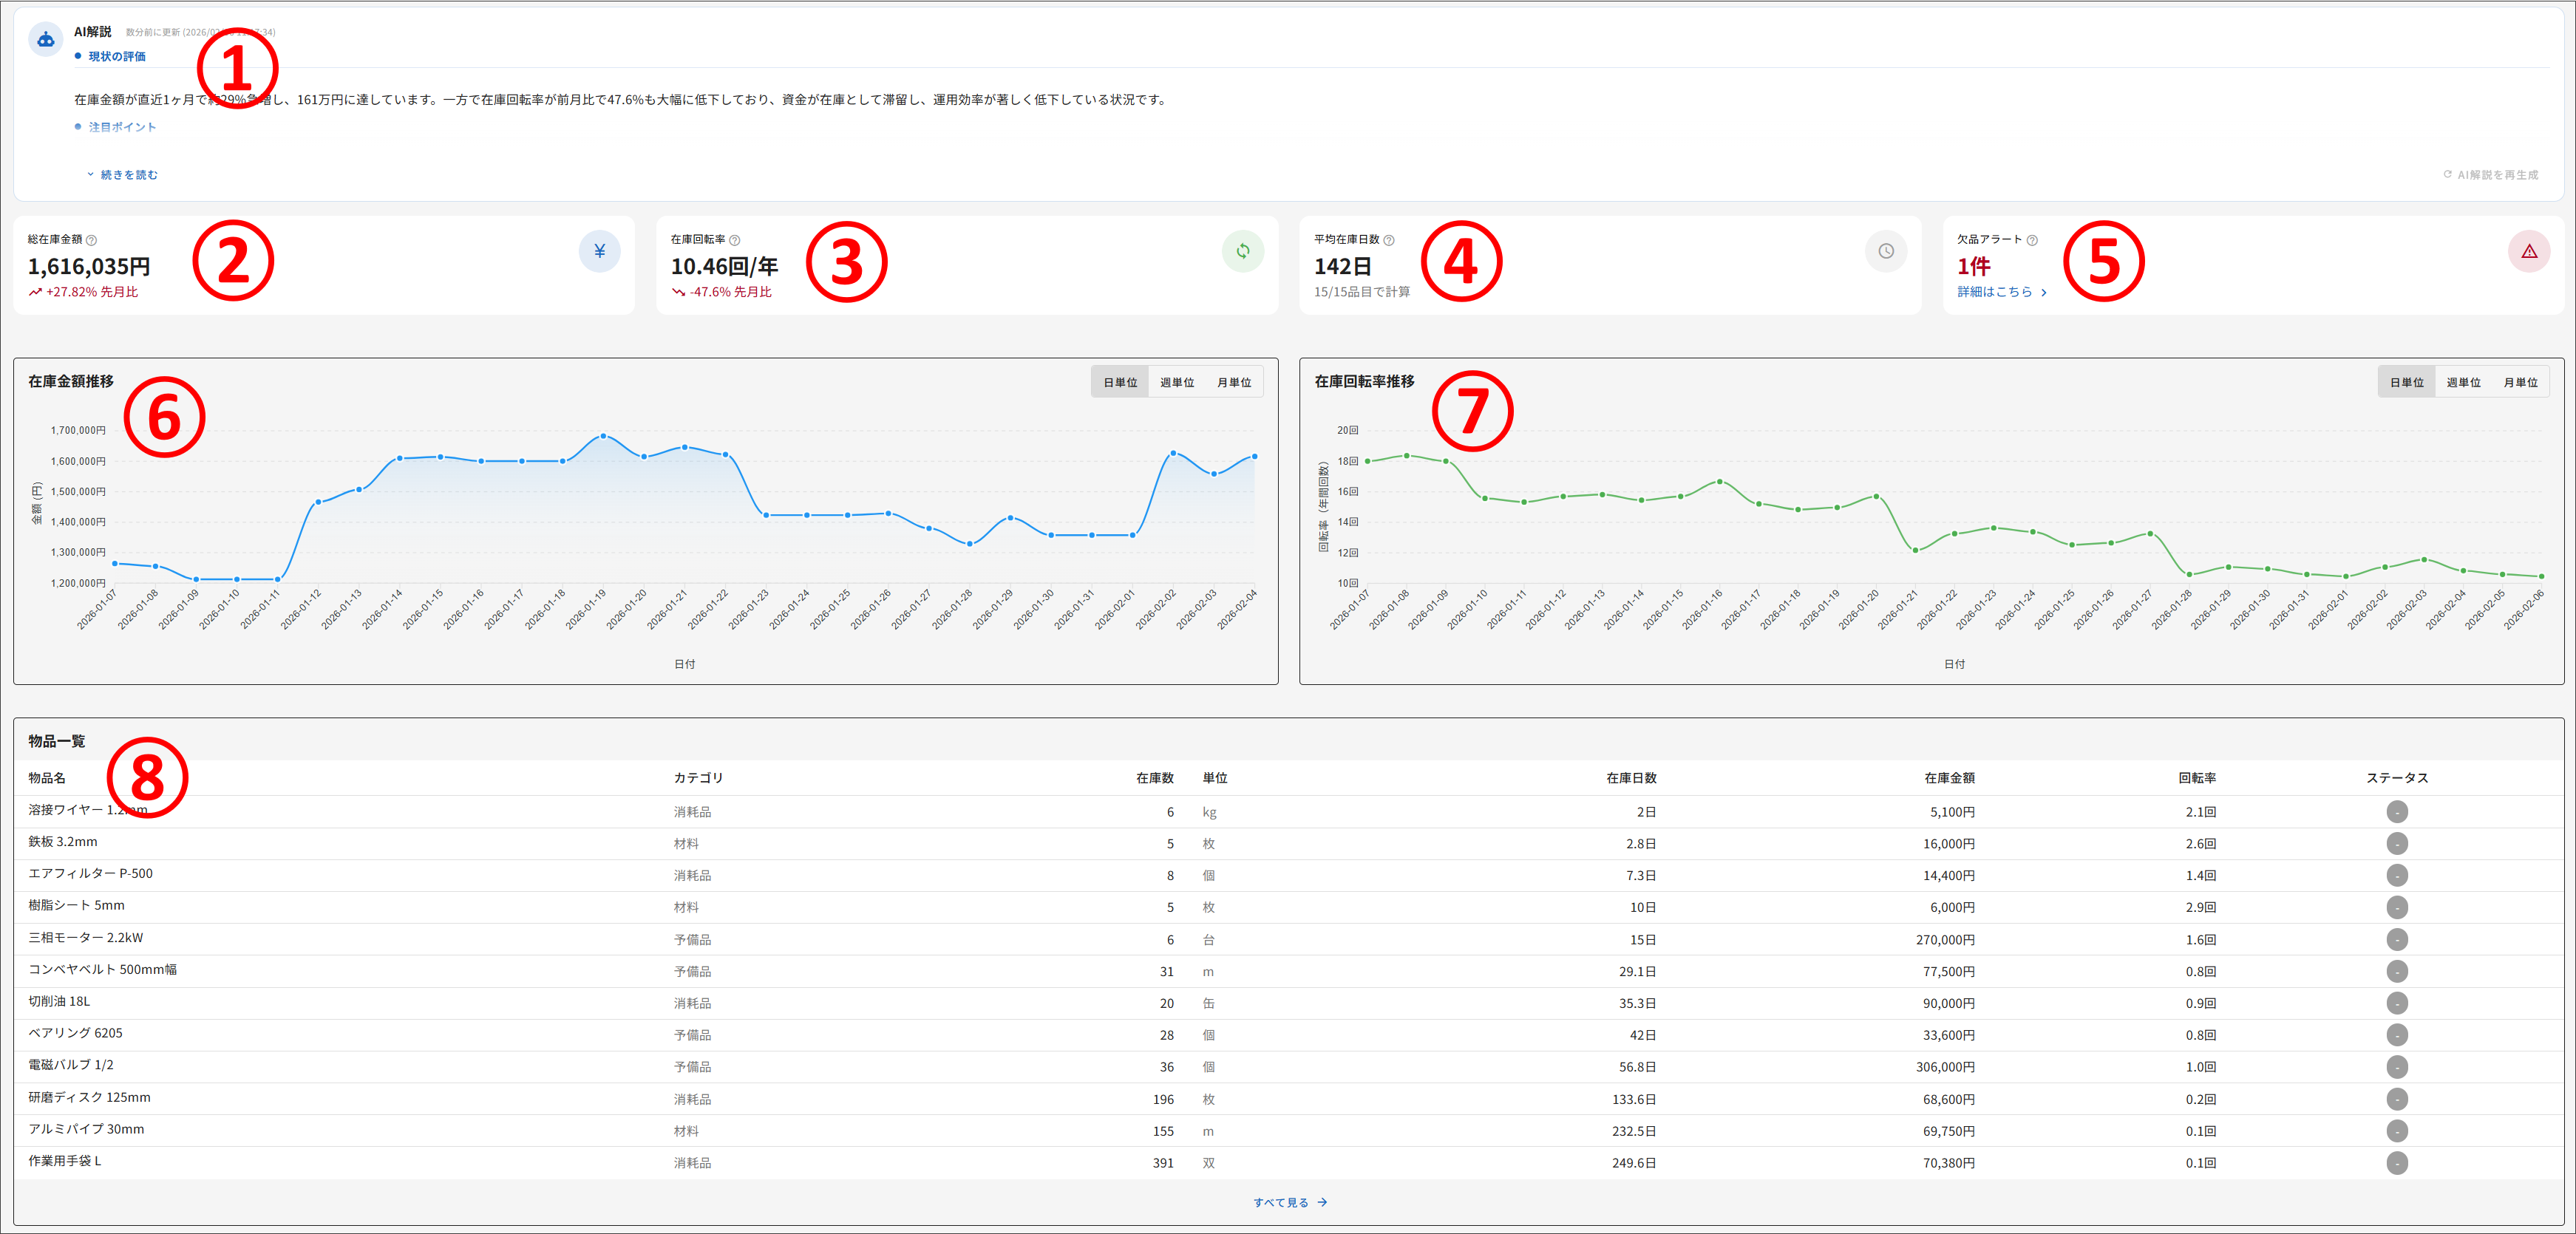Click the green turnover refresh icon
The height and width of the screenshot is (1234, 2576).
1242,251
